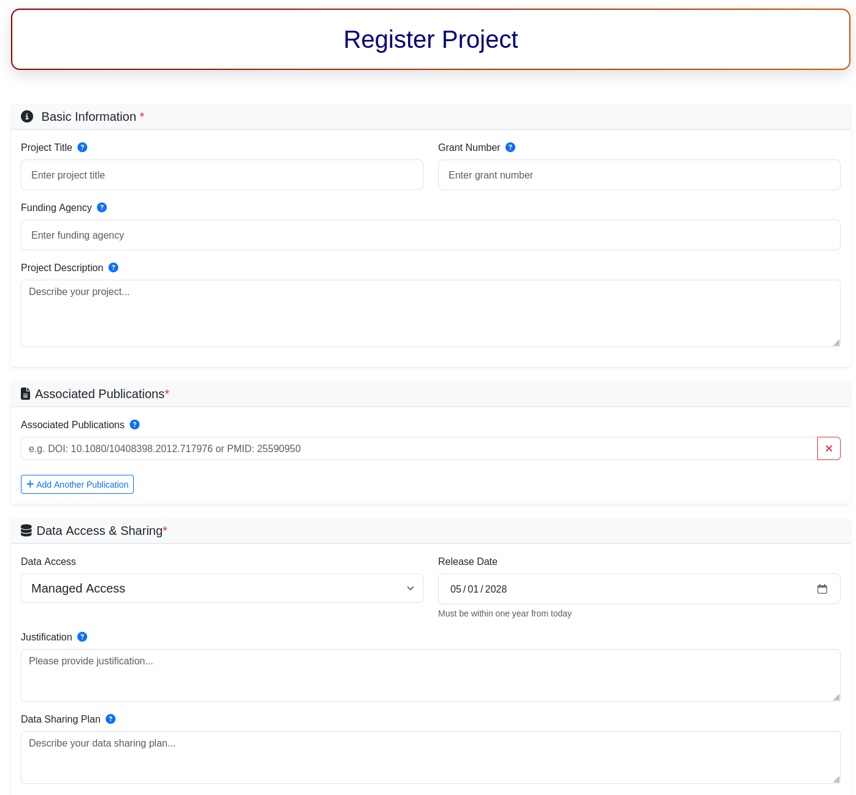Click the Project Title help icon

pos(82,147)
